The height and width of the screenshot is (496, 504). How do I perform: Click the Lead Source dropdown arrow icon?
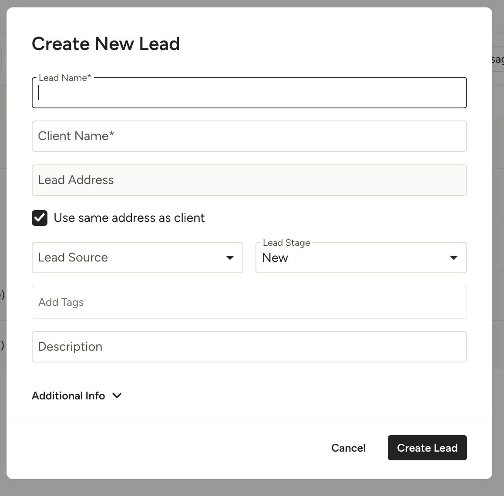230,258
